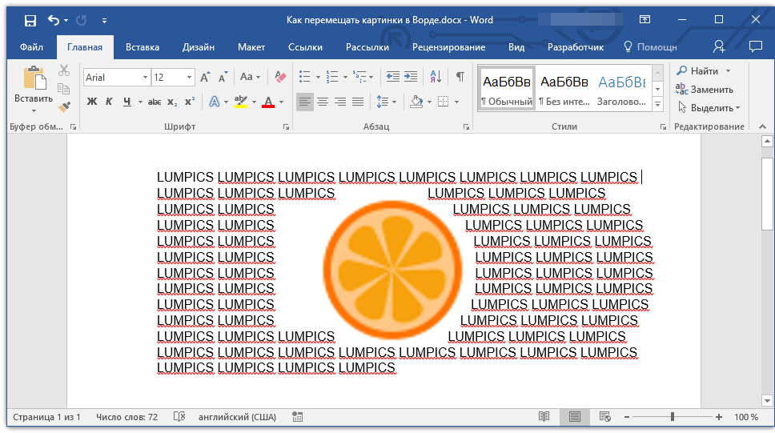Image resolution: width=775 pixels, height=433 pixels.
Task: Open the Файл menu
Action: (32, 47)
